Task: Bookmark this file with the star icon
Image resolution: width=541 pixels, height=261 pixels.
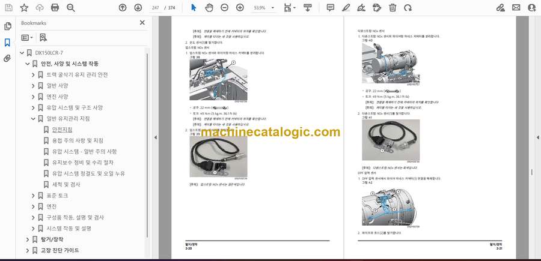Action: coord(24,8)
